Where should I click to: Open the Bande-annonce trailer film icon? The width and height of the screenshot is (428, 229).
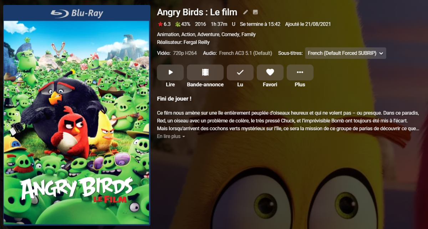pyautogui.click(x=205, y=72)
